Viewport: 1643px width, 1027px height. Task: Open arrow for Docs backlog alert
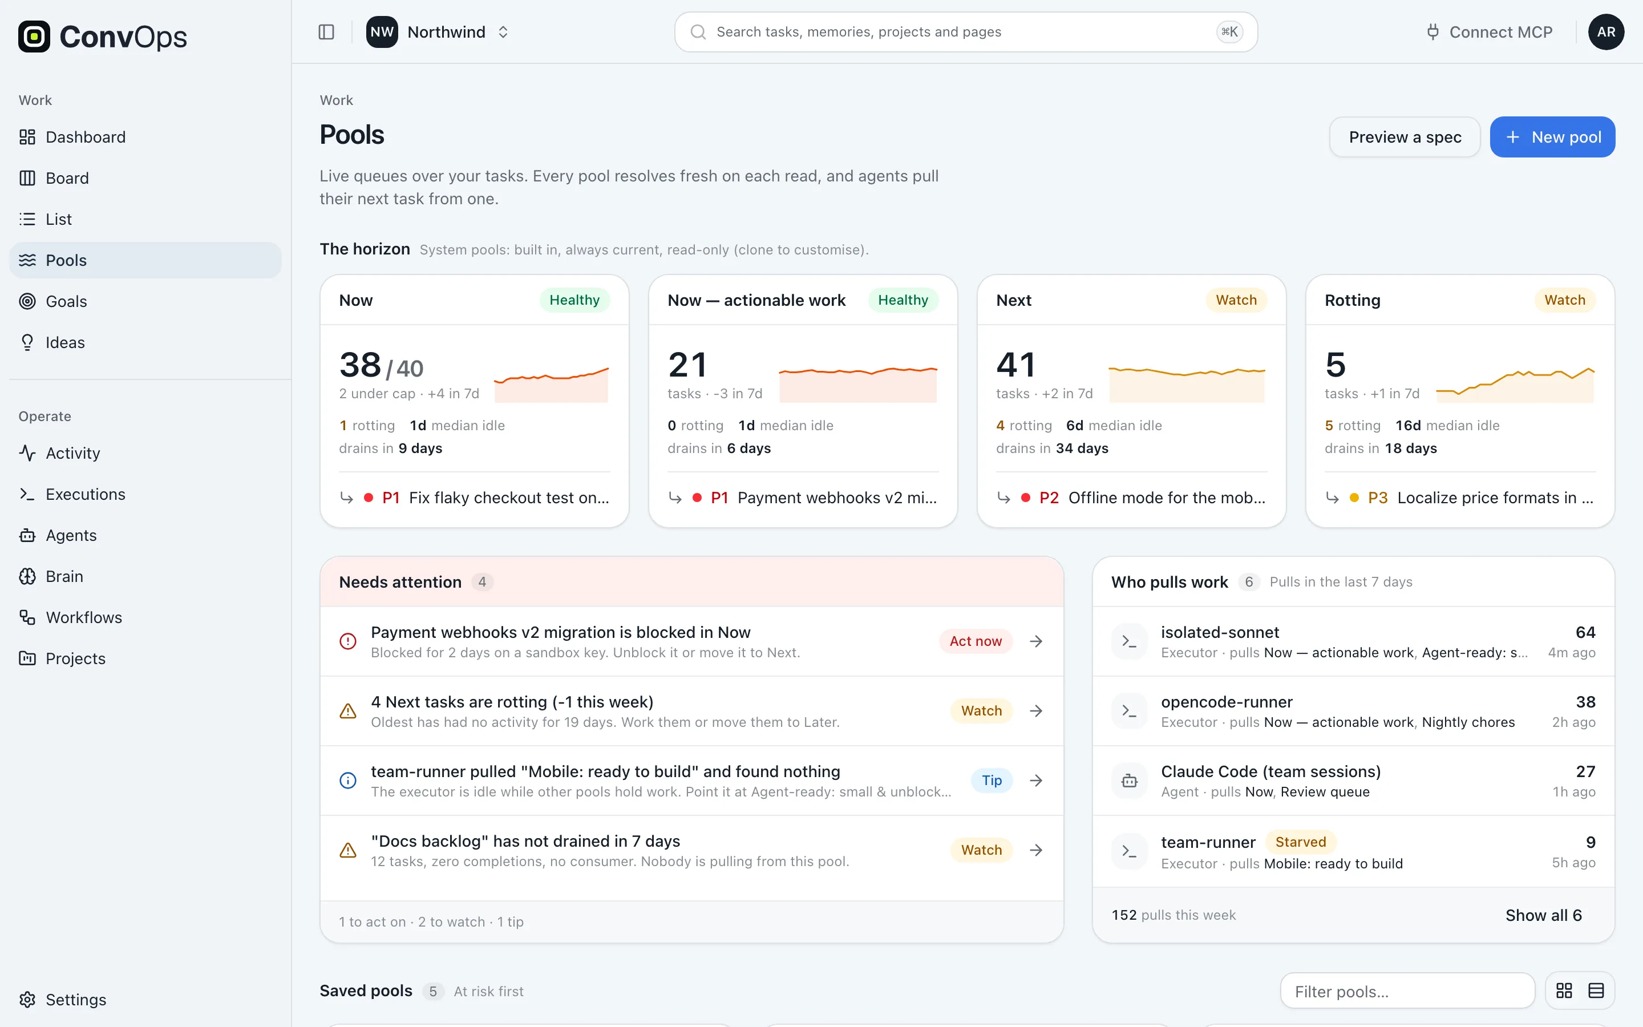(1036, 850)
